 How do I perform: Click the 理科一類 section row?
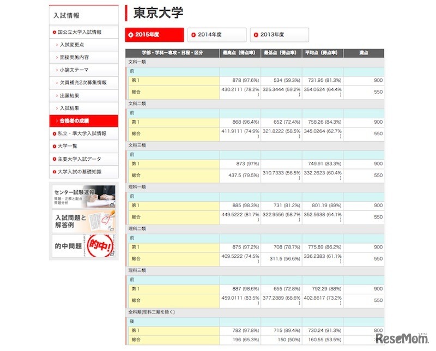(255, 187)
